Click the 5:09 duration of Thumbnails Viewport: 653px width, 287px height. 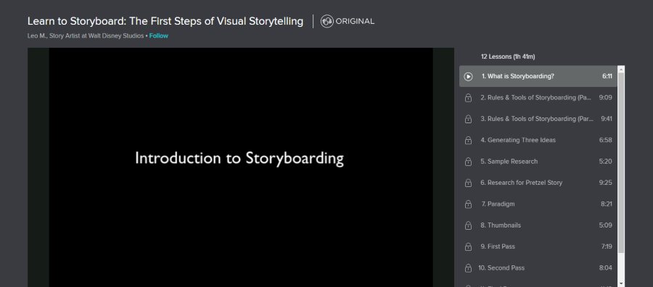click(x=606, y=225)
